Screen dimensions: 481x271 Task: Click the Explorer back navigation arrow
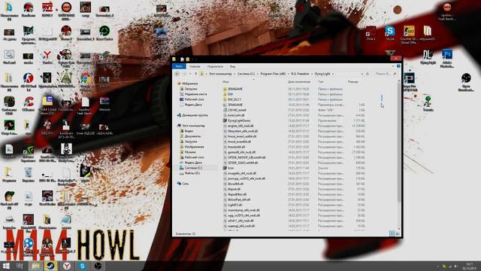click(x=177, y=74)
